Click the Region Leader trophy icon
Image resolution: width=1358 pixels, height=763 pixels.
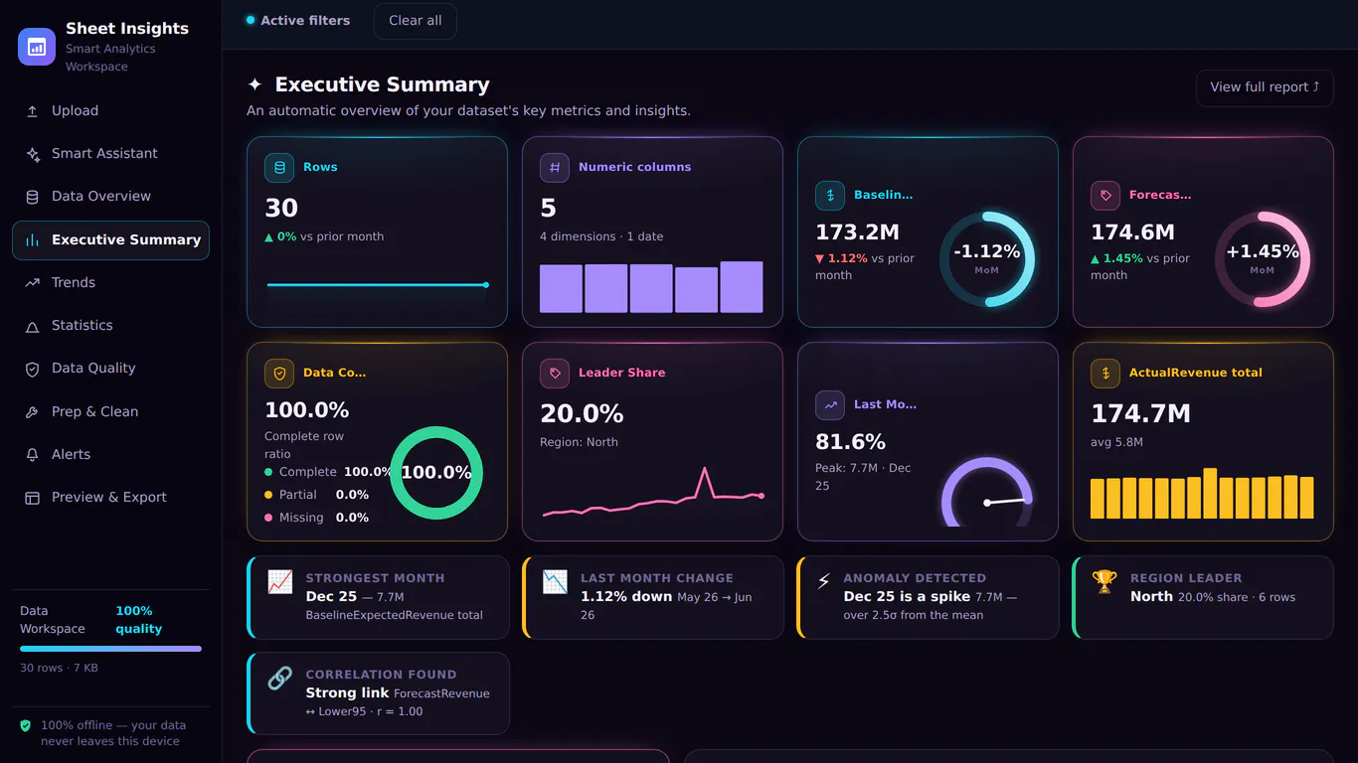coord(1104,582)
